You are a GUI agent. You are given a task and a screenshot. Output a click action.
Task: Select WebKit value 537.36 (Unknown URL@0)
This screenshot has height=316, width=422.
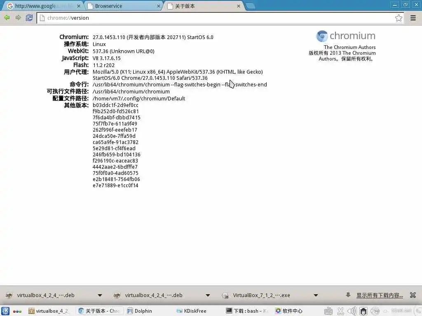[124, 51]
